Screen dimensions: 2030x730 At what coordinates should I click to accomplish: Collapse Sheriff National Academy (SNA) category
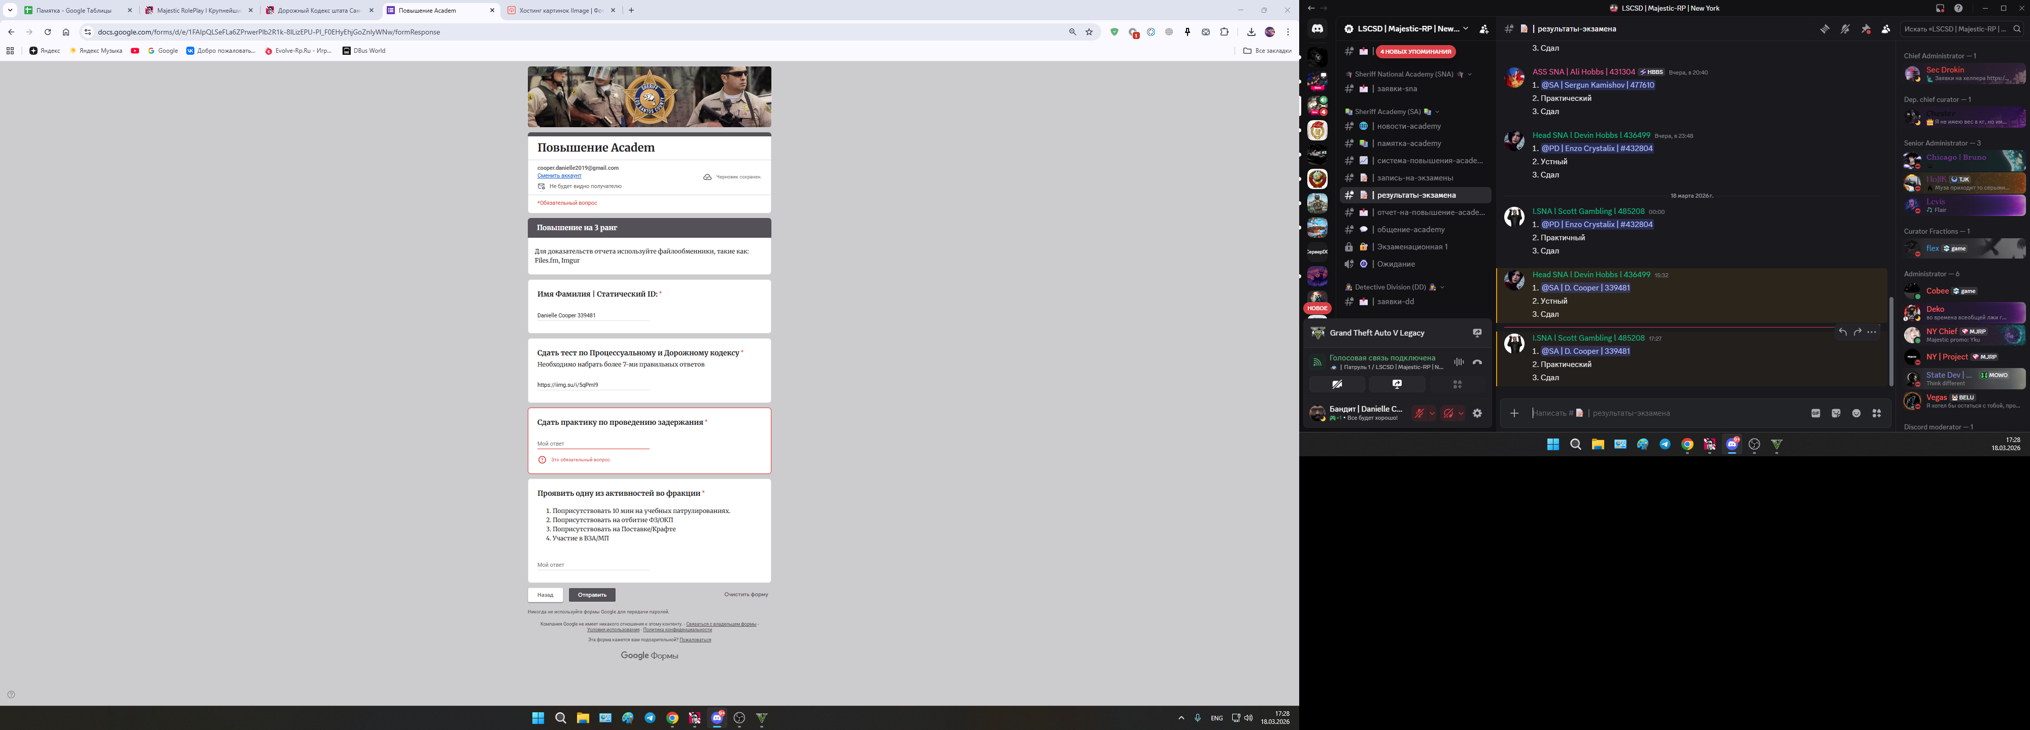click(1404, 74)
